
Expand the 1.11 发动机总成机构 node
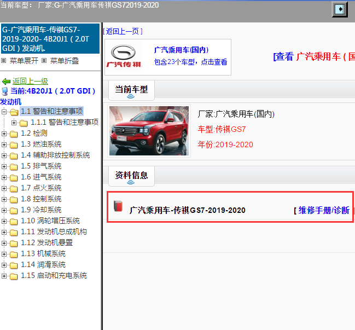(x=4, y=232)
